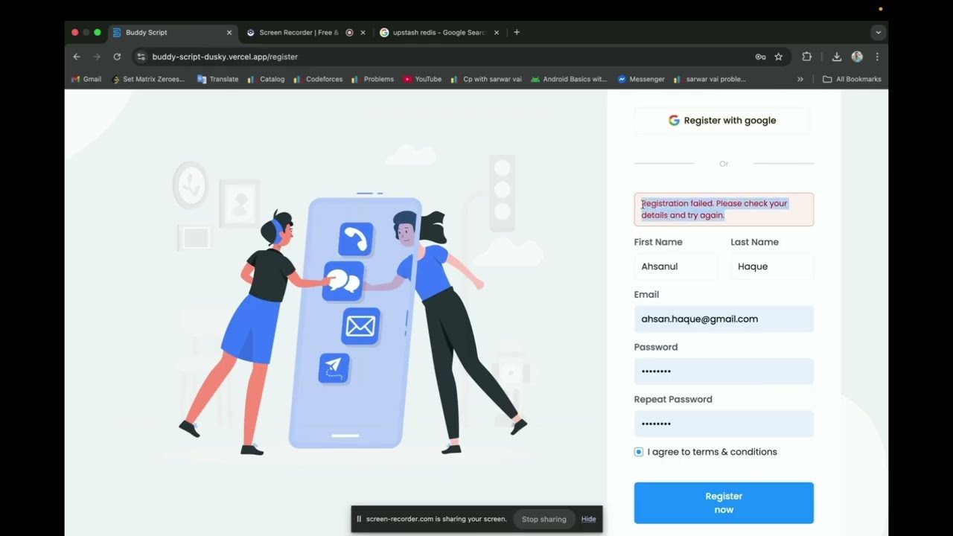The height and width of the screenshot is (536, 953).
Task: Click the Password input field
Action: tap(724, 371)
